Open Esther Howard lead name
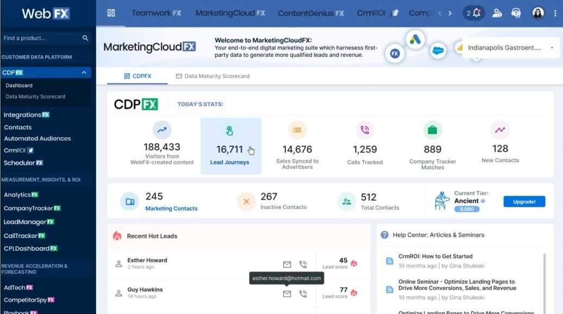Viewport: 563px width, 314px height. pyautogui.click(x=147, y=260)
